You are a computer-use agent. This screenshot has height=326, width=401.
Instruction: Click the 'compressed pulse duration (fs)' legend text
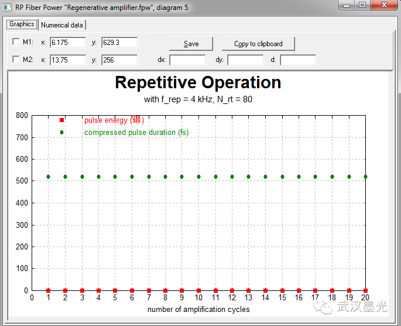136,133
